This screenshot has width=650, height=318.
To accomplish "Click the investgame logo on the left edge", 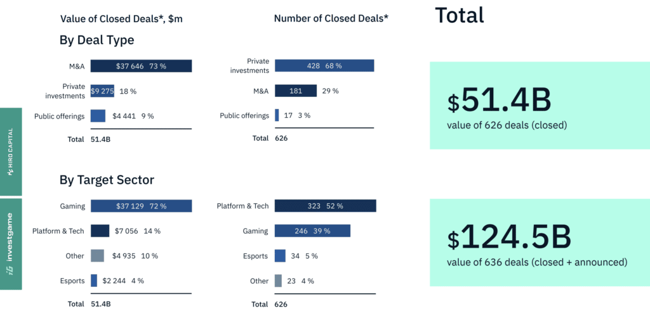I will point(11,243).
